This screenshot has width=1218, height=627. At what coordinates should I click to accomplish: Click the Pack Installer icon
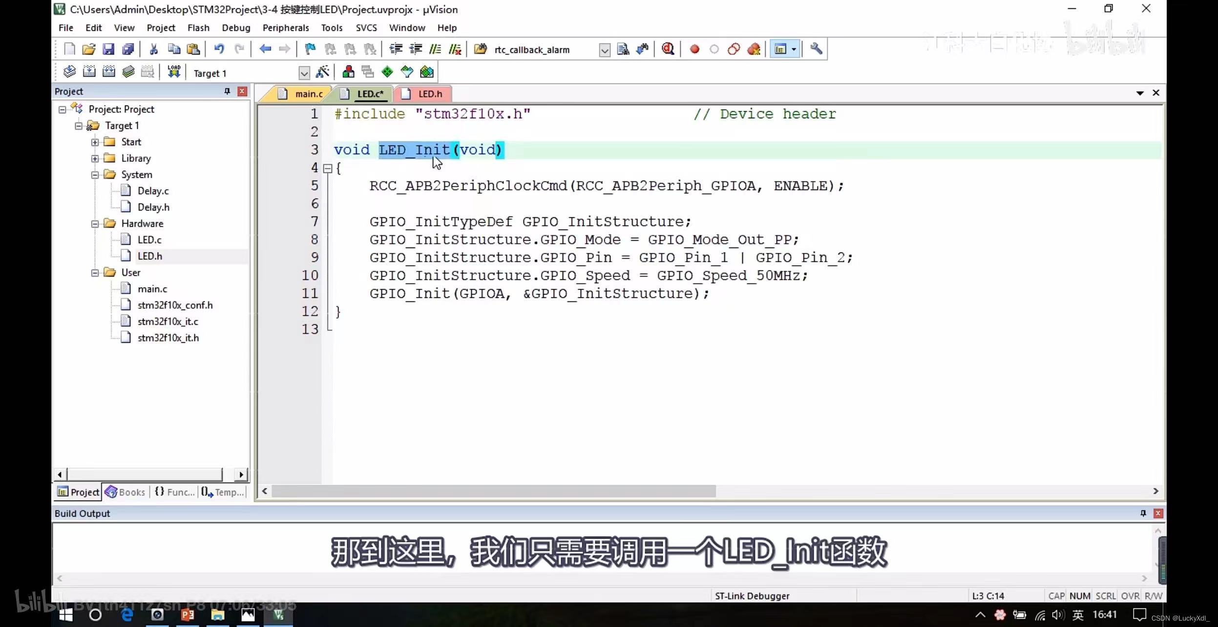click(427, 72)
